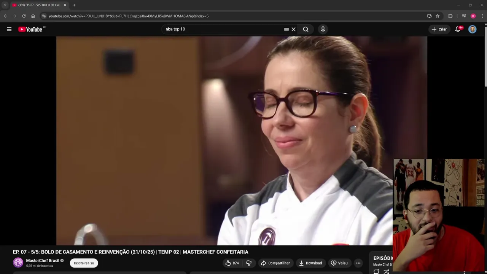The width and height of the screenshot is (487, 274).
Task: Open Chrome three-dot menu
Action: pyautogui.click(x=482, y=16)
